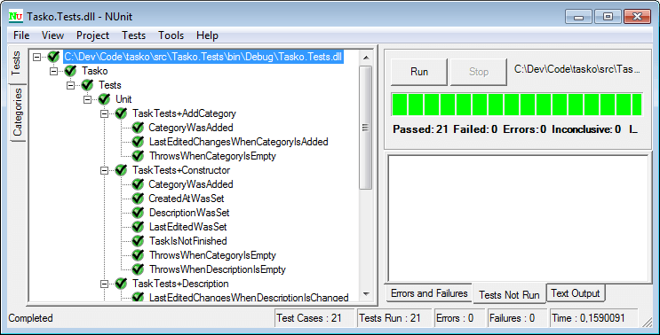The image size is (660, 335).
Task: Select CreatedAtWasSet test label
Action: pos(187,199)
